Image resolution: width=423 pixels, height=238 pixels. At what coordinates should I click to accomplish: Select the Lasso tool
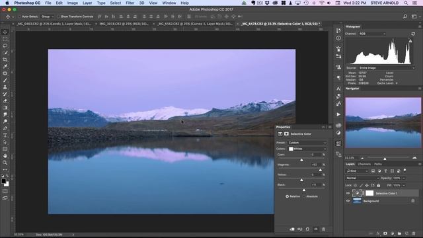[5, 46]
